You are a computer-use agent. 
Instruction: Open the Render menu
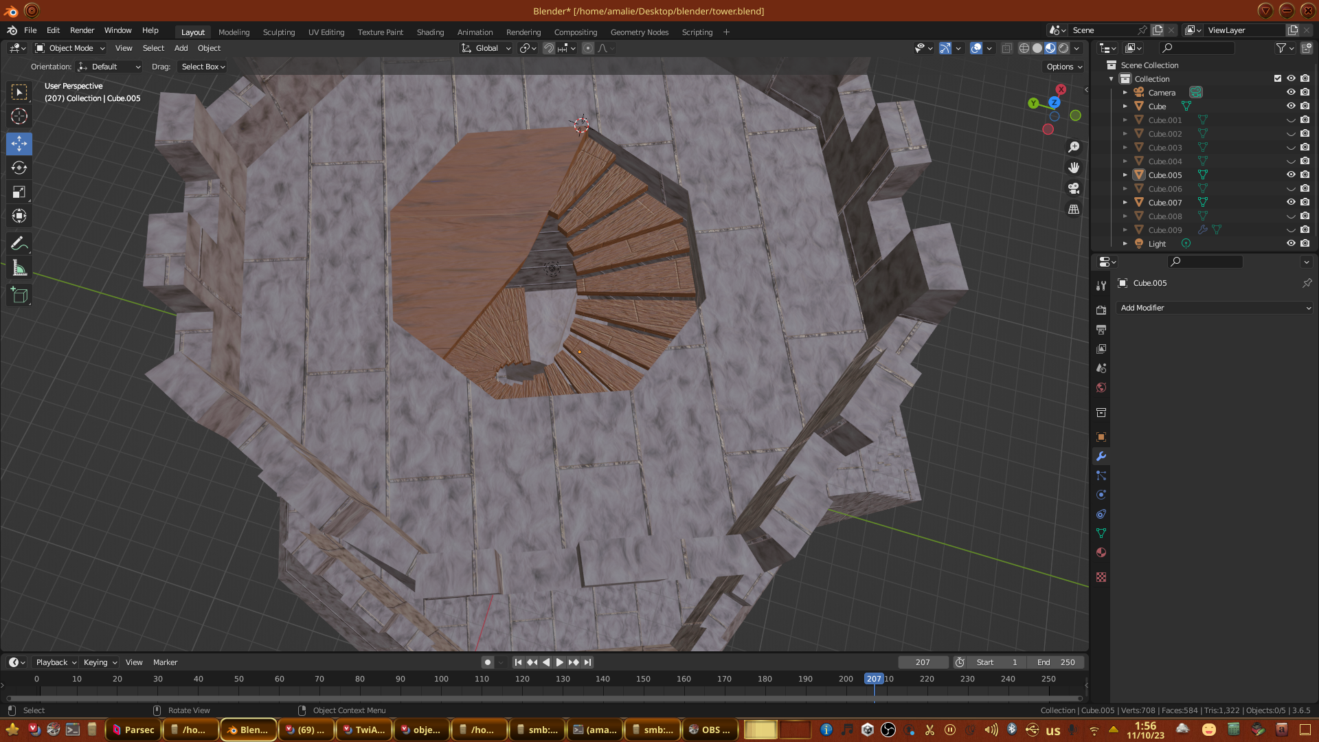pyautogui.click(x=82, y=30)
